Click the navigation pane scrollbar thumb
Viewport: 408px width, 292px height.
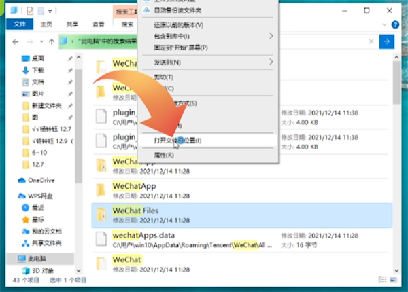click(x=79, y=126)
